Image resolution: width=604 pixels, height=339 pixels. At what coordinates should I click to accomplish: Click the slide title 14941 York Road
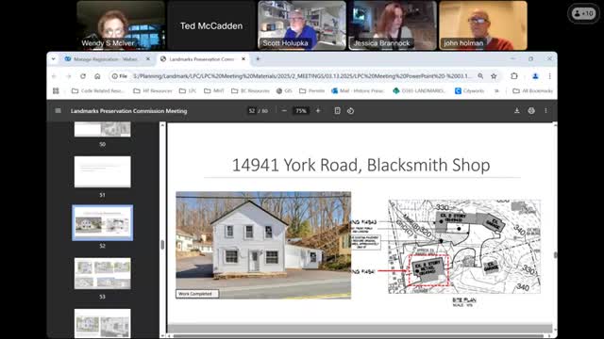click(x=361, y=166)
